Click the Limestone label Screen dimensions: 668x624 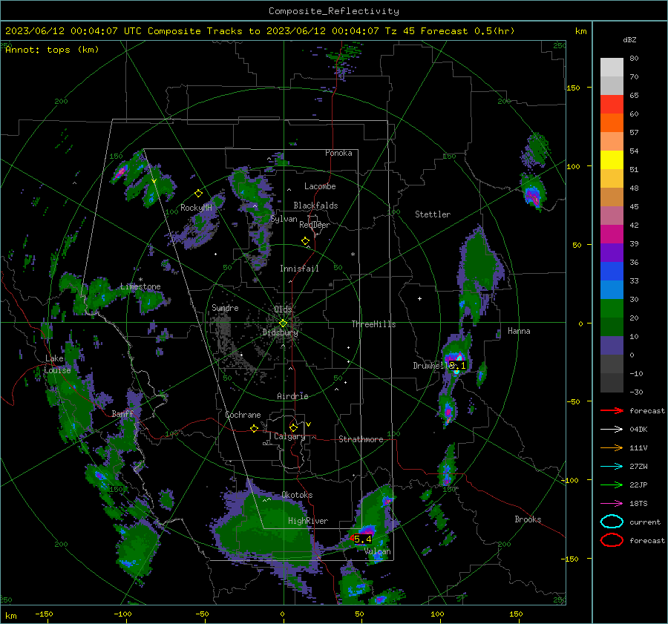(140, 286)
